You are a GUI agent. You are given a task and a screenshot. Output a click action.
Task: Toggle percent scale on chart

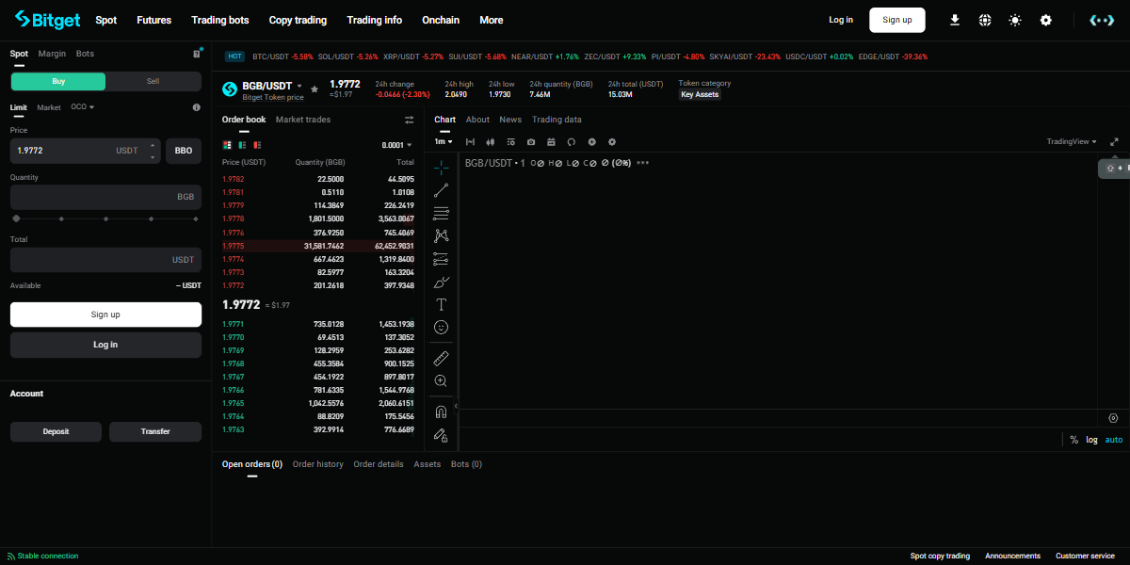[1074, 440]
